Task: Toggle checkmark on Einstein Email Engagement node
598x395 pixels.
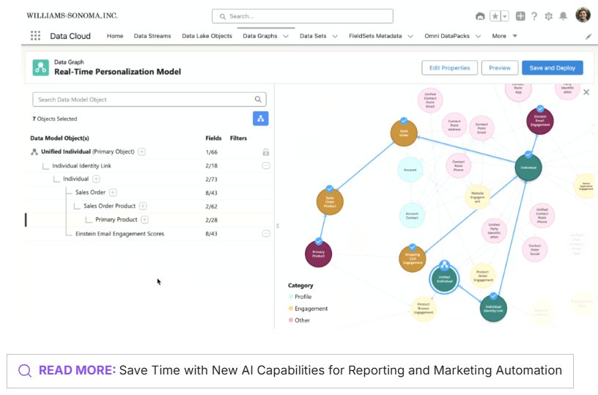Action: pyautogui.click(x=540, y=108)
